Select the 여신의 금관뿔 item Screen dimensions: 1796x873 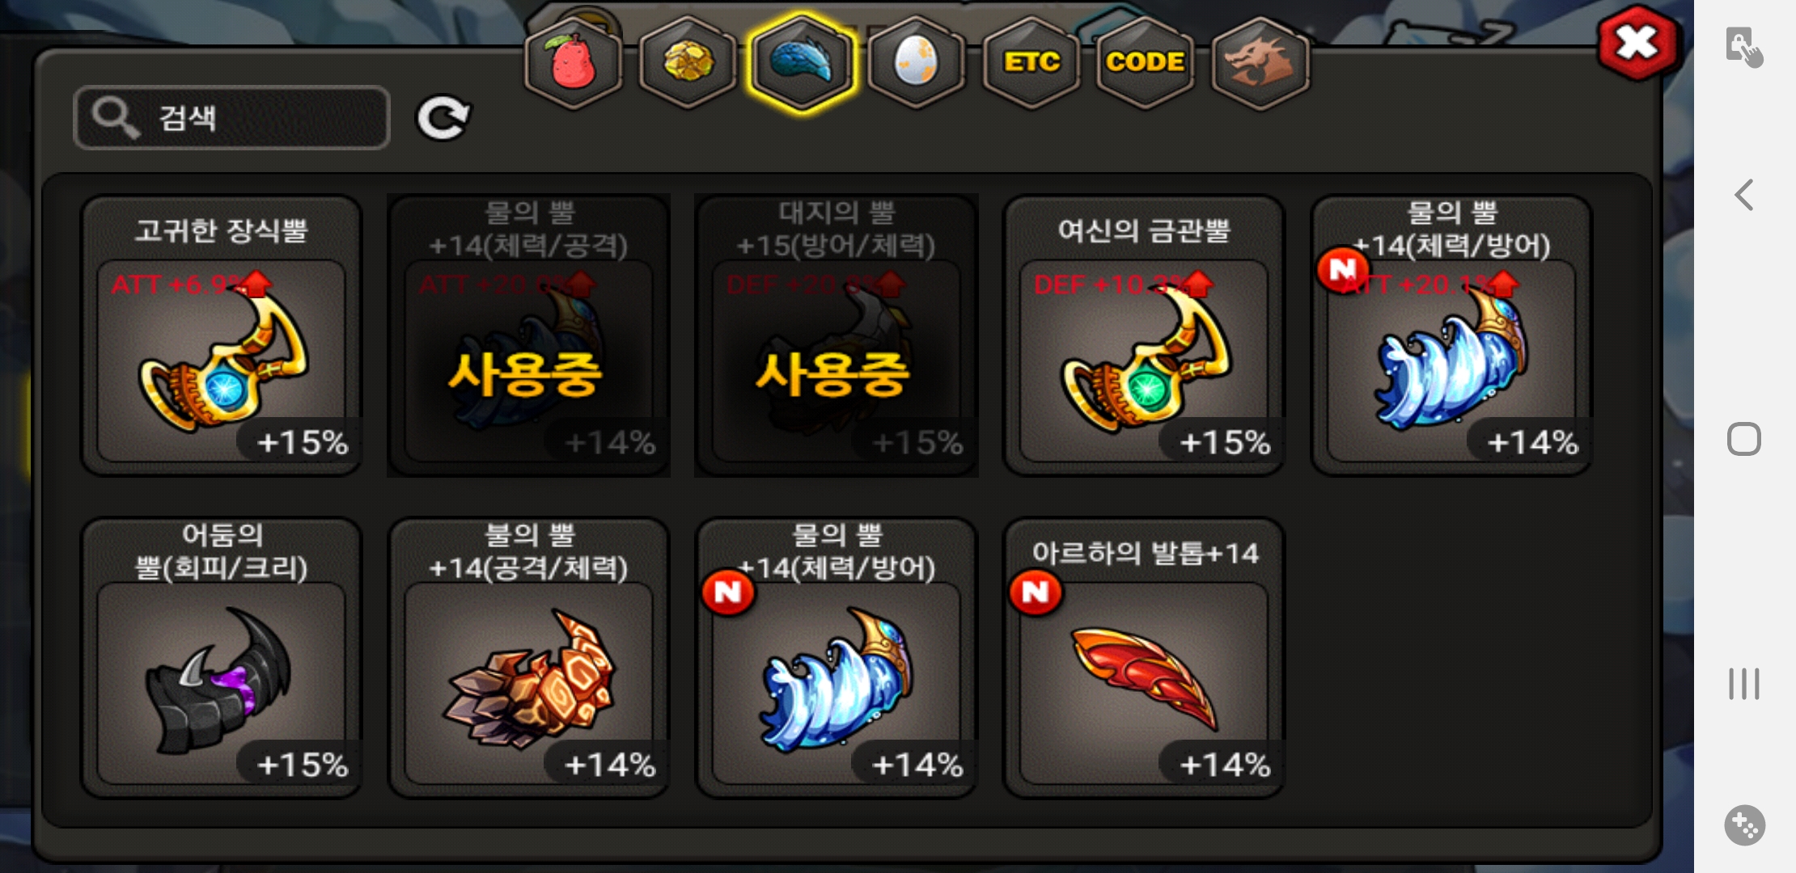point(1144,335)
